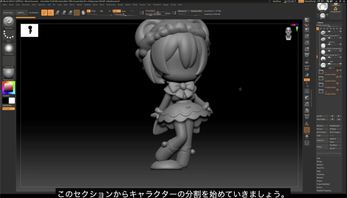Open the Preferences menu
Screen dimensions: 347x198
point(111,5)
